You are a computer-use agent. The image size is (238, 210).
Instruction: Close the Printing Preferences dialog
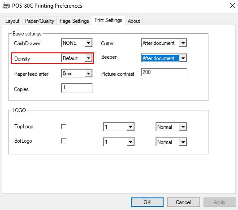click(232, 5)
